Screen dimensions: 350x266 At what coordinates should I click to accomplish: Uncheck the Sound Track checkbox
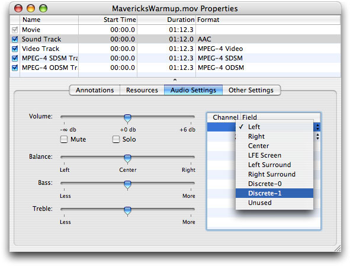[15, 39]
